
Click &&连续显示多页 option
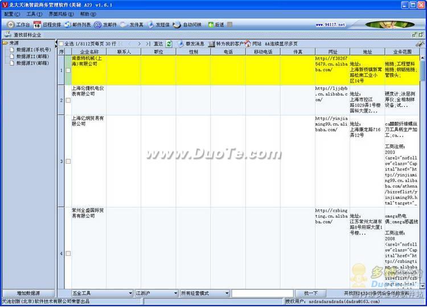point(281,44)
